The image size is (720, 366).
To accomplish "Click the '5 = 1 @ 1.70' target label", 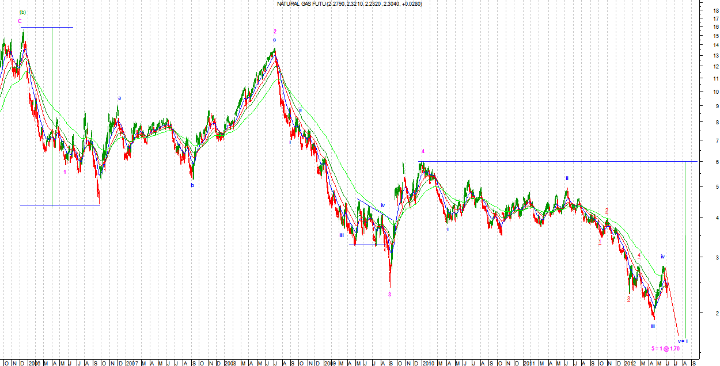I will tap(666, 348).
